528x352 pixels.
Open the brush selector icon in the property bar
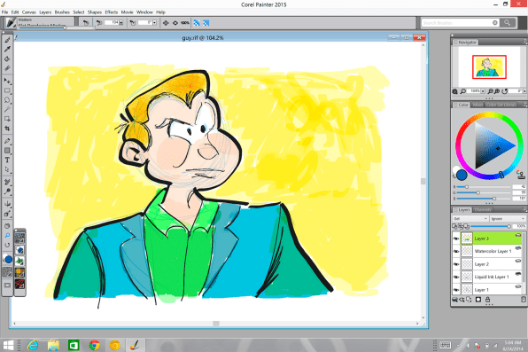point(11,23)
